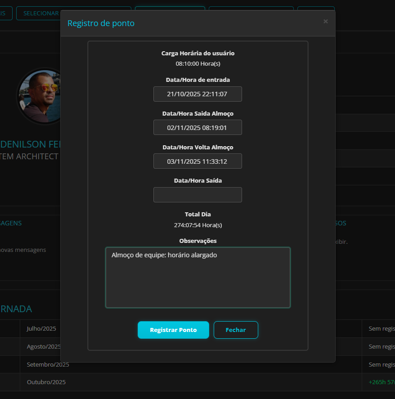
Task: Click the Registrar Ponto button
Action: pos(173,330)
